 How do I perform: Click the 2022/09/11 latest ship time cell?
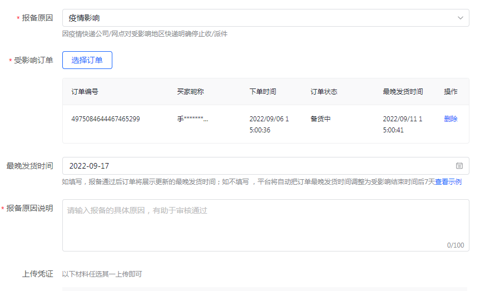point(402,124)
